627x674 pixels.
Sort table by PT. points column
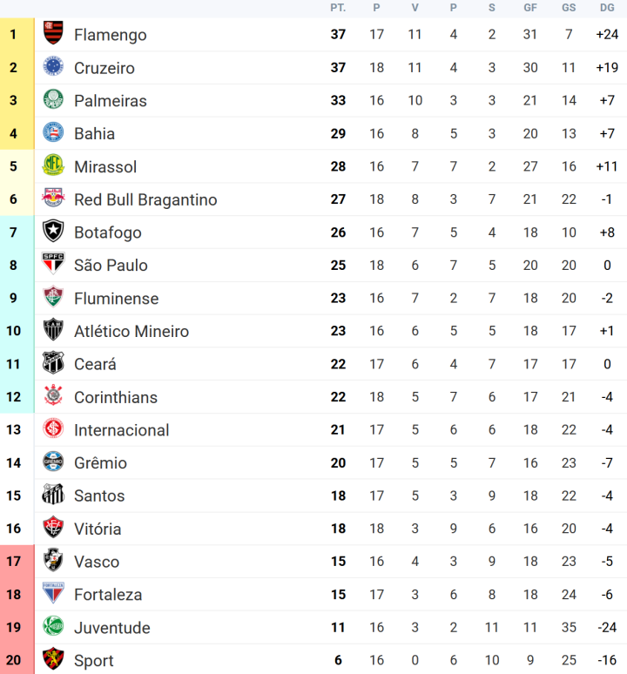click(338, 8)
